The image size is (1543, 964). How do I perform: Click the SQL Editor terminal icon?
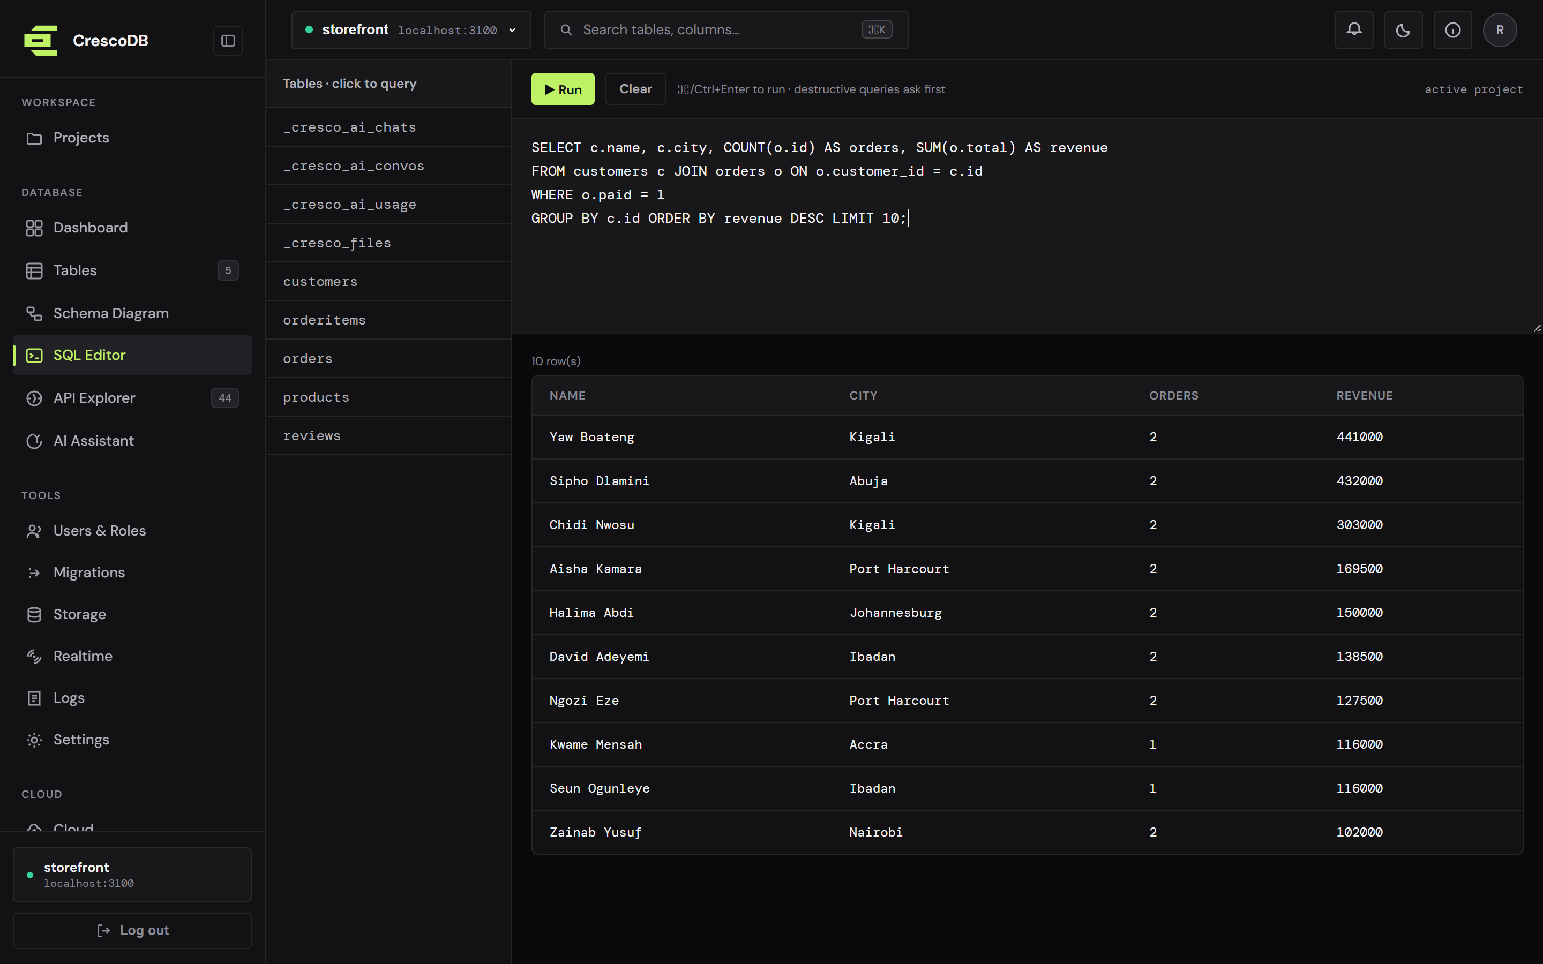click(x=34, y=355)
